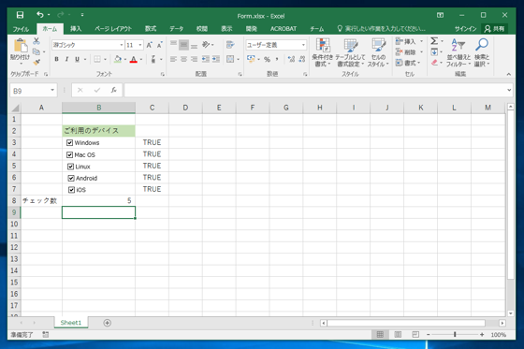Save the workbook with the floppy disk icon
The height and width of the screenshot is (349, 524).
coord(20,15)
